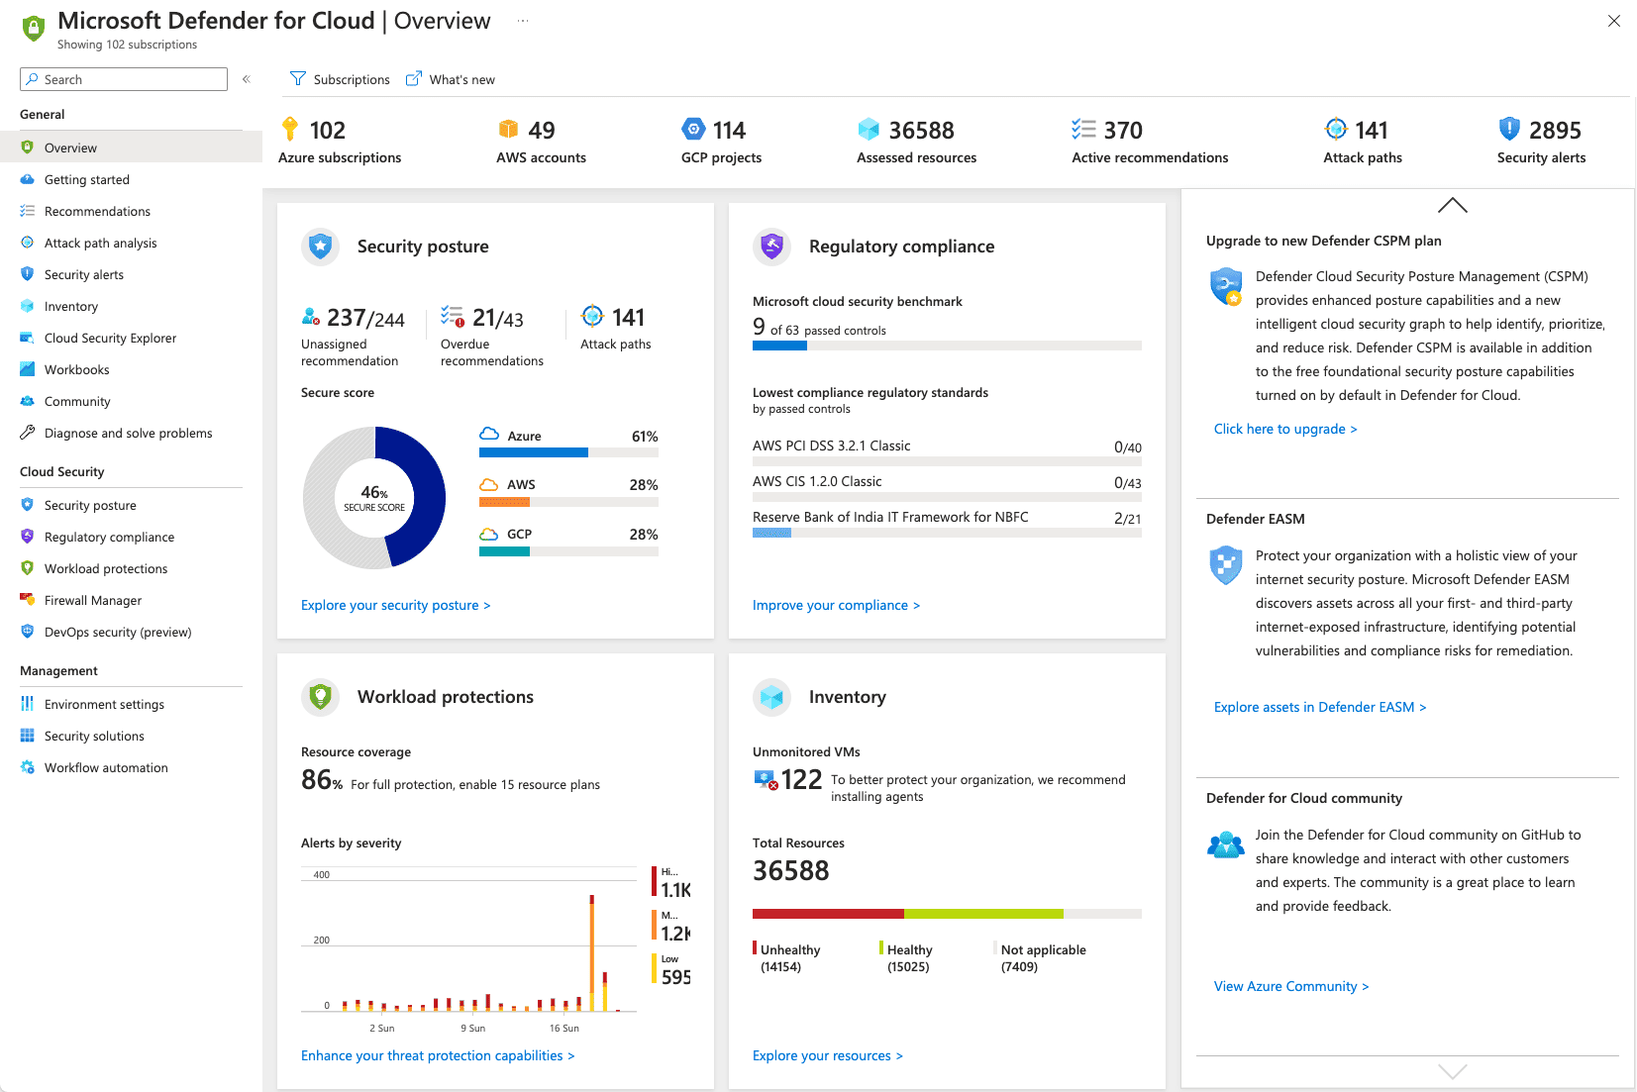Click the Security alerts shield icon showing 2895
Image resolution: width=1637 pixels, height=1092 pixels.
(1508, 128)
